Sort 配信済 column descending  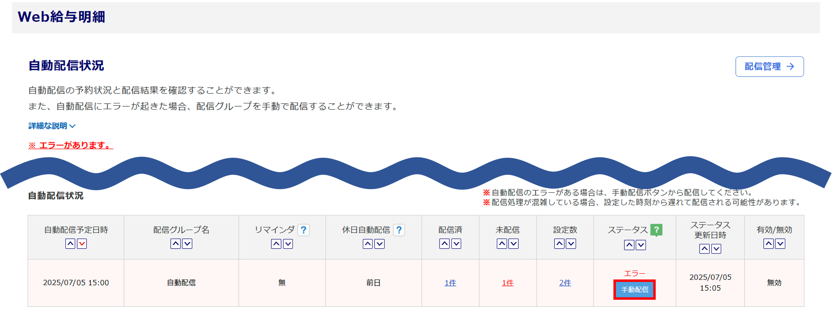(x=456, y=244)
